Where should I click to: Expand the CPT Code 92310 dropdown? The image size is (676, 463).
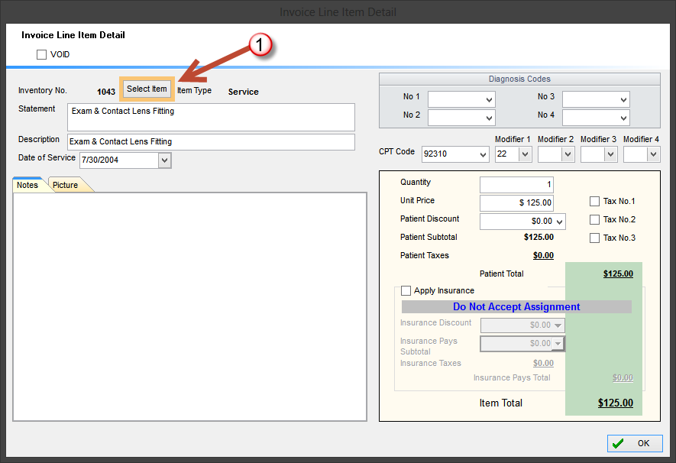[483, 154]
